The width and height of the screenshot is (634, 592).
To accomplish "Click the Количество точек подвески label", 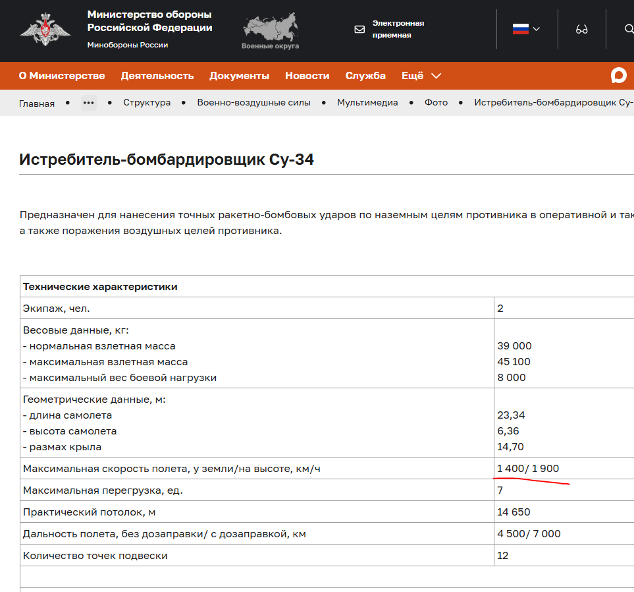I will (95, 556).
